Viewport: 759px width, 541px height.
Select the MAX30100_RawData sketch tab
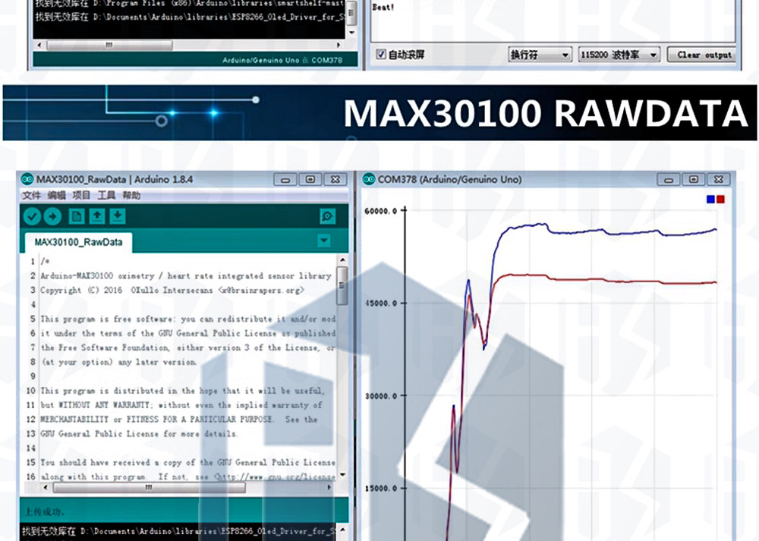tap(78, 242)
